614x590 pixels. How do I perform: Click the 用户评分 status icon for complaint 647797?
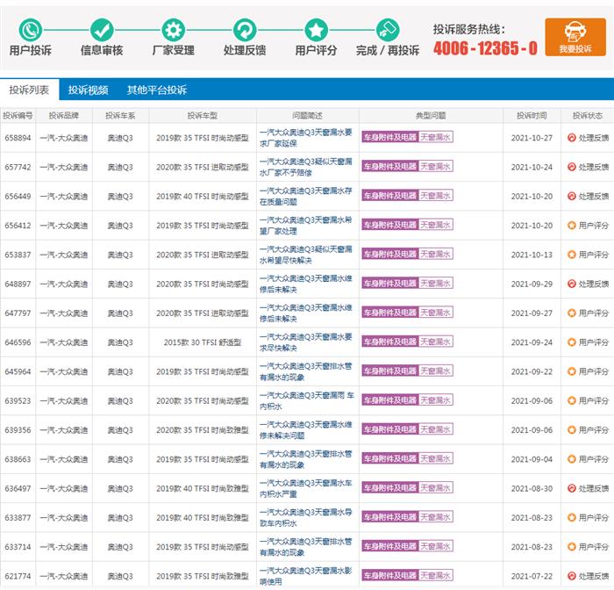pos(571,313)
